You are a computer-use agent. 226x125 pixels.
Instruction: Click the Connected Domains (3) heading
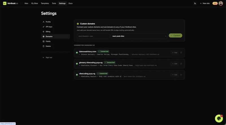coord(84,45)
